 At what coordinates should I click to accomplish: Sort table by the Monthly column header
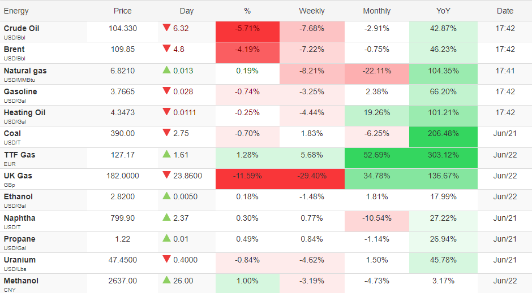pos(376,11)
